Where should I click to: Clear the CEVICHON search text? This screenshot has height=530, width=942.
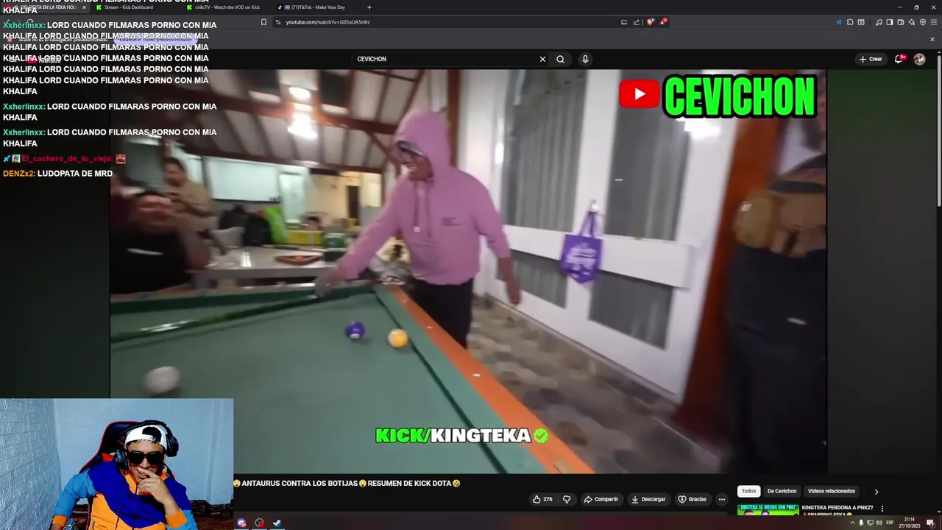[542, 59]
